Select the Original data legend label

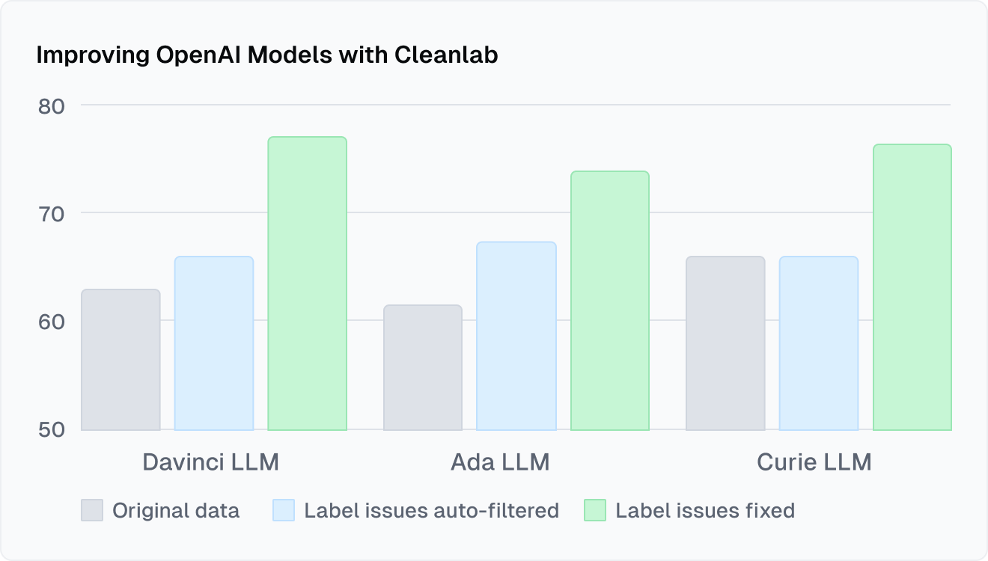176,511
